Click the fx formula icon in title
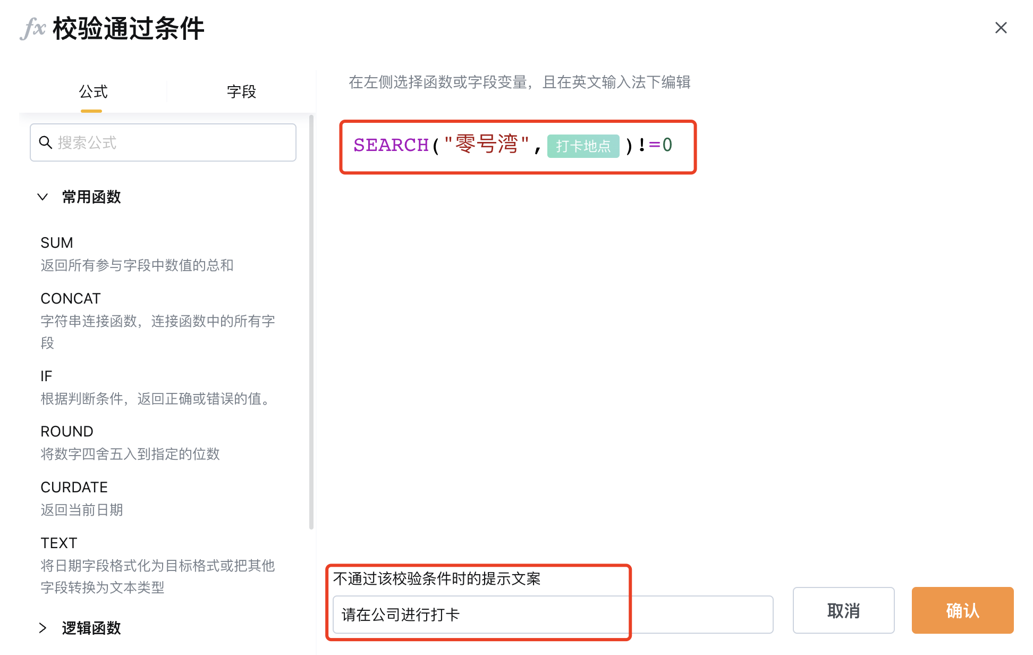 [33, 28]
